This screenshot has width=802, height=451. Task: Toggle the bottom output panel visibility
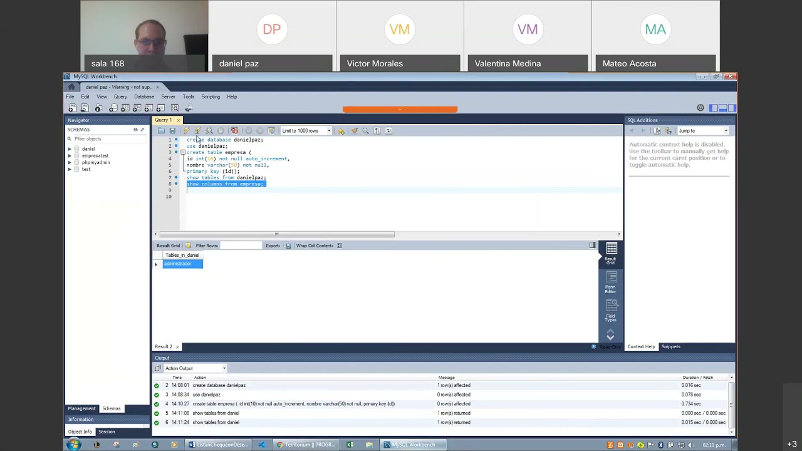tap(722, 108)
